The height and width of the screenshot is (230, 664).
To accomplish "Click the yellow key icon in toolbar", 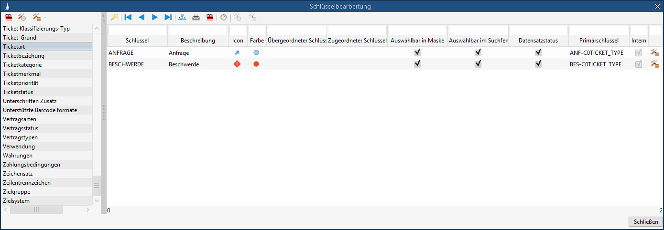I will [x=114, y=17].
